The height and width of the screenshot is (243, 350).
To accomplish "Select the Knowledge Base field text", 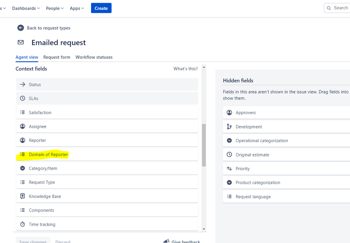I will [45, 196].
